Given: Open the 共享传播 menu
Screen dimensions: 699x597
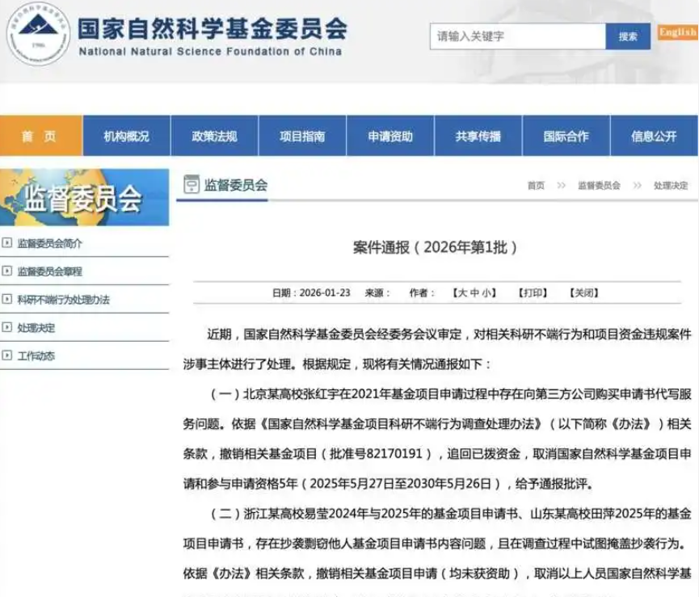Looking at the screenshot, I should (x=478, y=136).
